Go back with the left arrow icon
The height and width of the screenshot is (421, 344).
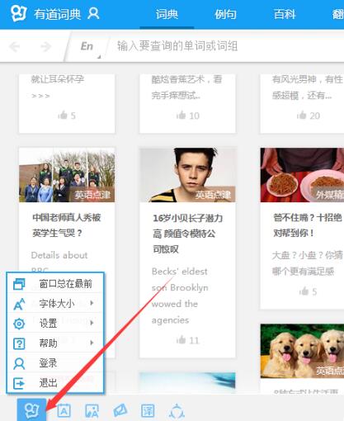[15, 46]
